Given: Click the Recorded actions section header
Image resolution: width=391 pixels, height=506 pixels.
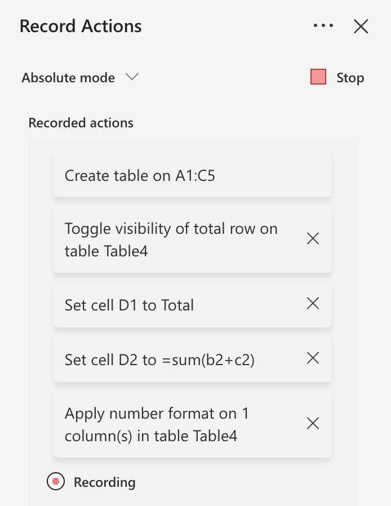Looking at the screenshot, I should pos(81,123).
